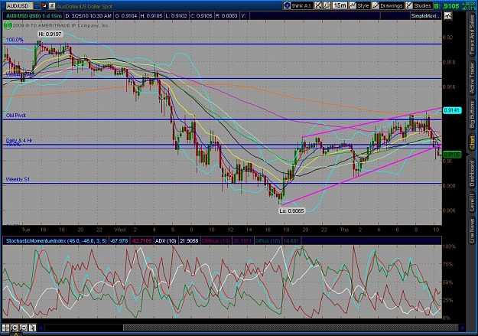Click the Old Pivot line label
The height and width of the screenshot is (336, 478).
16,115
